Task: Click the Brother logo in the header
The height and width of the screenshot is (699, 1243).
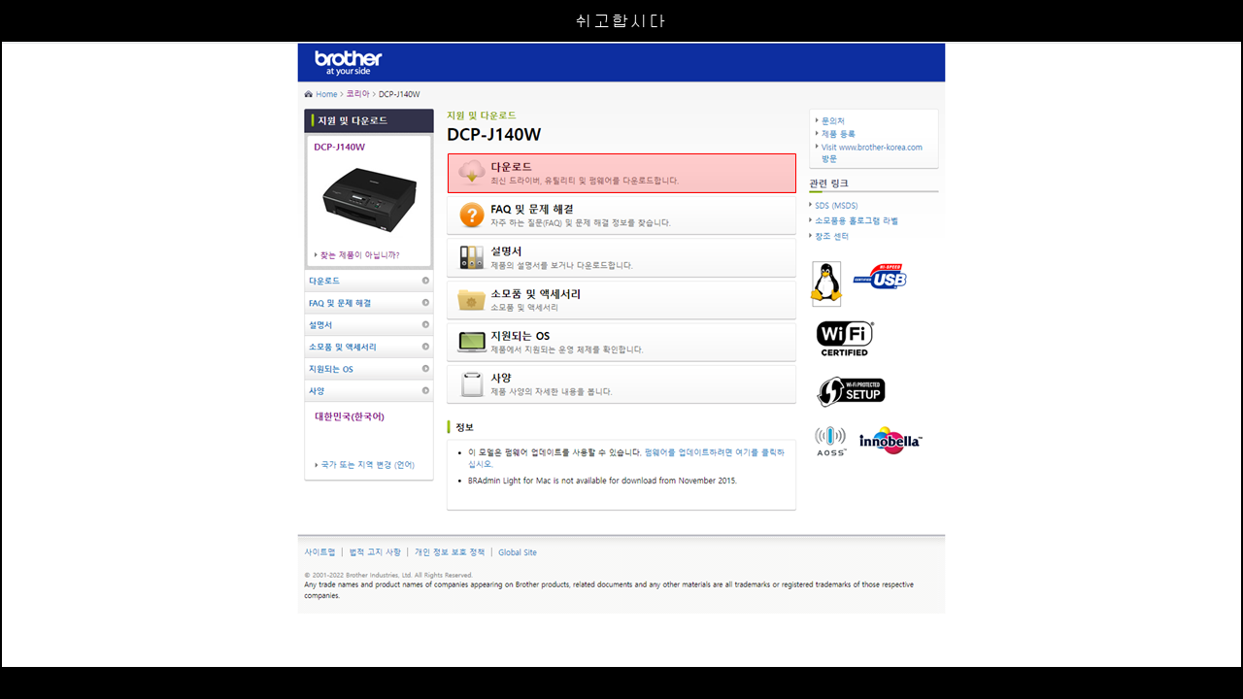Action: pyautogui.click(x=348, y=62)
